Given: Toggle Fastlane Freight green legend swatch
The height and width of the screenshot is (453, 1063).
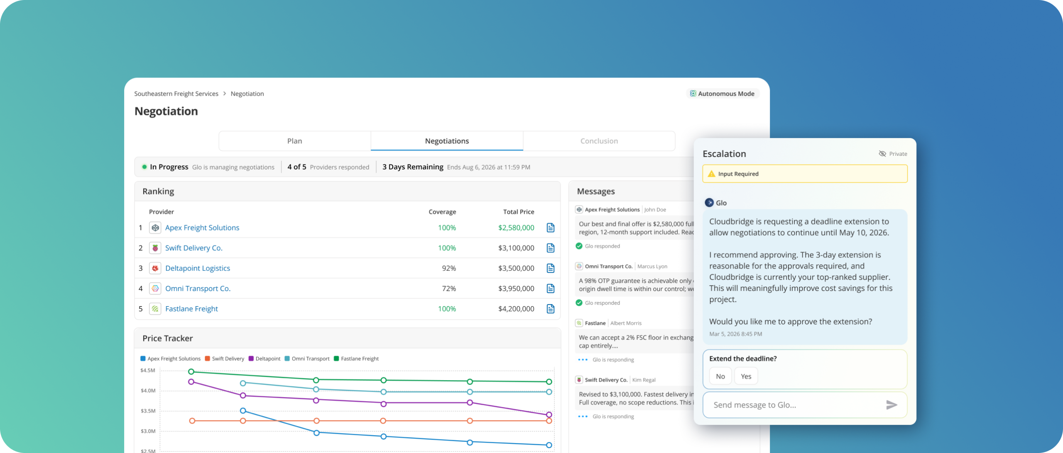Looking at the screenshot, I should coord(336,359).
